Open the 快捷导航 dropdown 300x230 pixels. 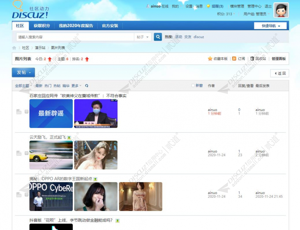tap(270, 26)
